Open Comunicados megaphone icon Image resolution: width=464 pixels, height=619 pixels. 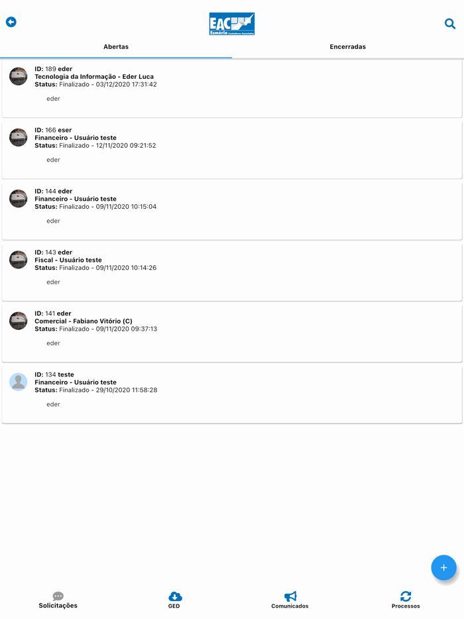290,596
